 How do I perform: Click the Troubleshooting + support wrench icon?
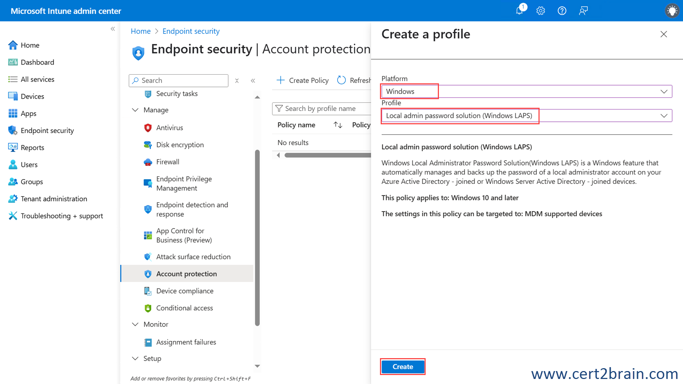(x=13, y=216)
